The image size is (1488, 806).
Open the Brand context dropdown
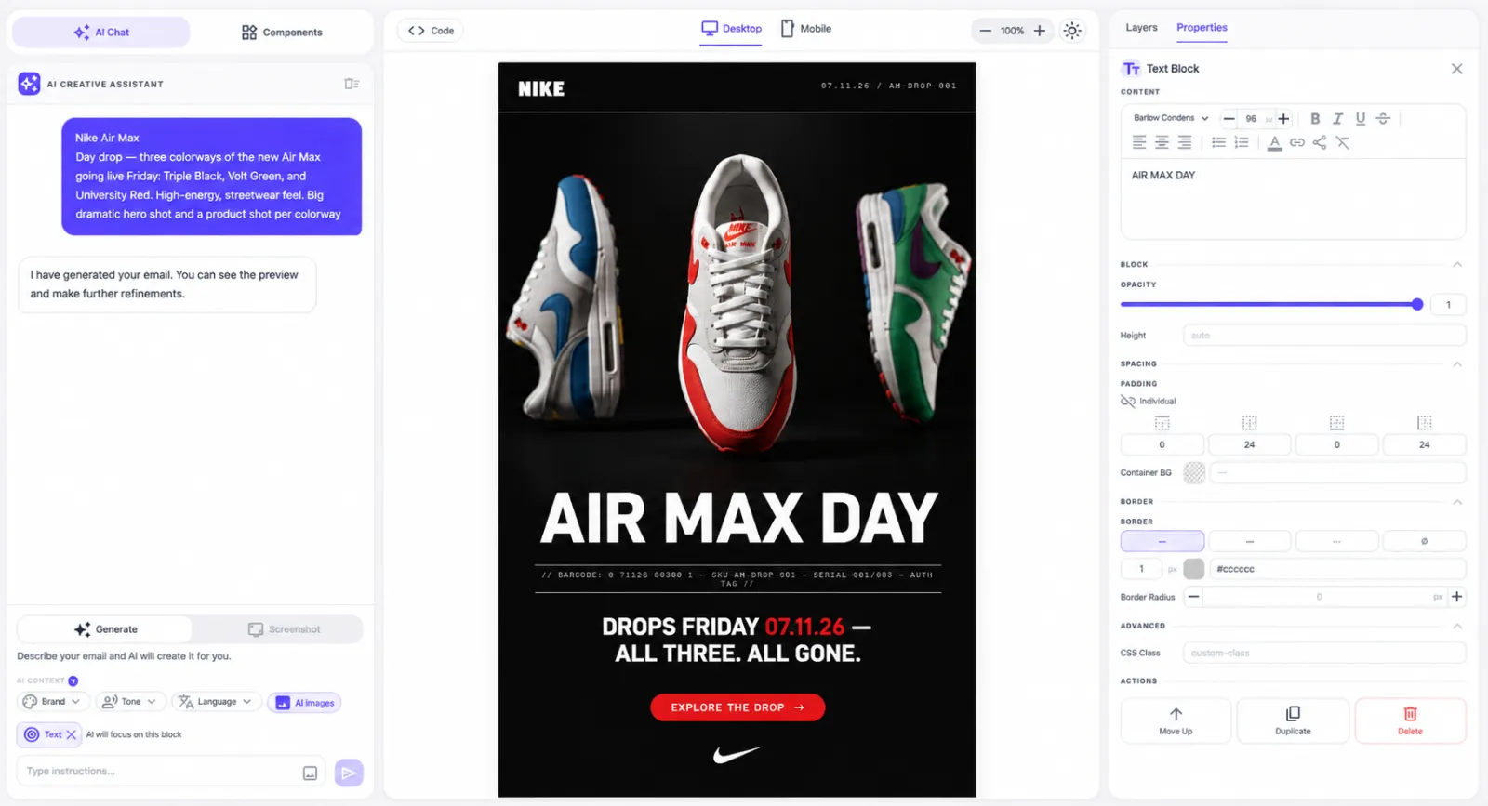52,702
